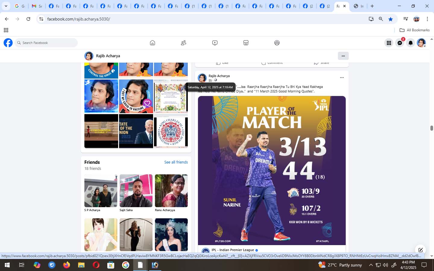This screenshot has width=434, height=271.
Task: Open Task View on the taskbar
Action: pyautogui.click(x=21, y=265)
